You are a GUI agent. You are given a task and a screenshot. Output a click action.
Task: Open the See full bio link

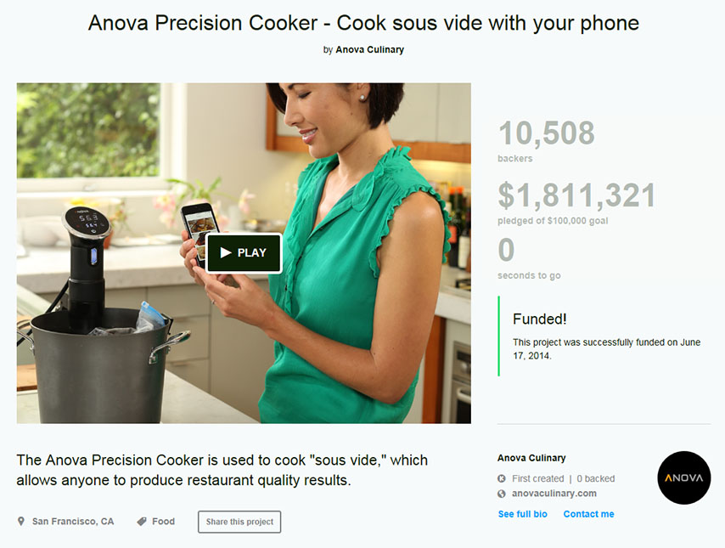[522, 514]
